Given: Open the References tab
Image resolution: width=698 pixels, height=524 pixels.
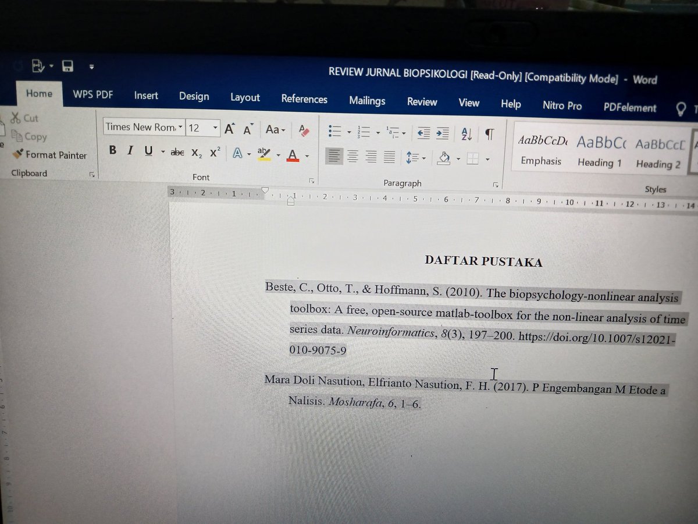Looking at the screenshot, I should [x=304, y=99].
